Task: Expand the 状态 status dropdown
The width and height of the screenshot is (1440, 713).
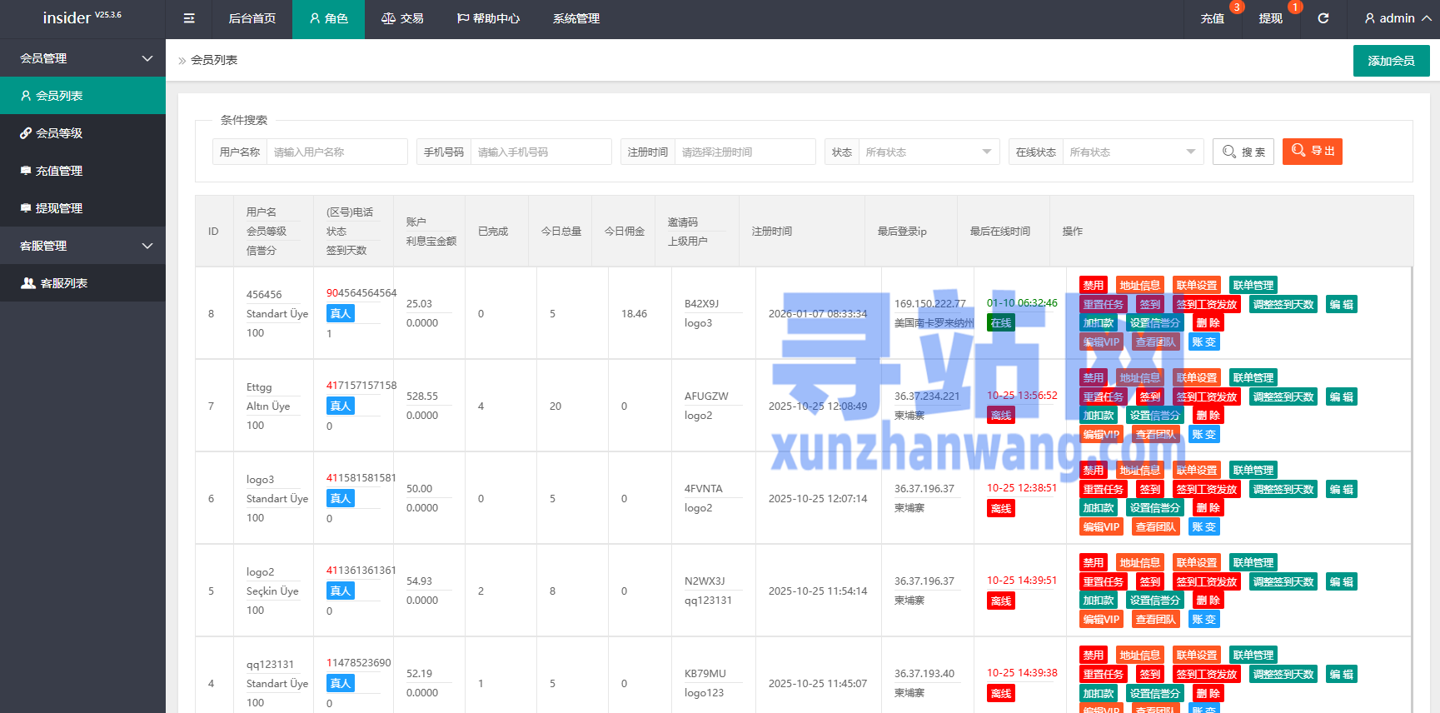Action: coord(928,152)
